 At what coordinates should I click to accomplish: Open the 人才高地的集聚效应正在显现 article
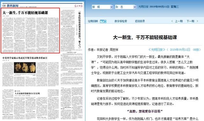[27, 93]
